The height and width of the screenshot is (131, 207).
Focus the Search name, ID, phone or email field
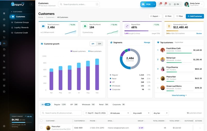61,113
